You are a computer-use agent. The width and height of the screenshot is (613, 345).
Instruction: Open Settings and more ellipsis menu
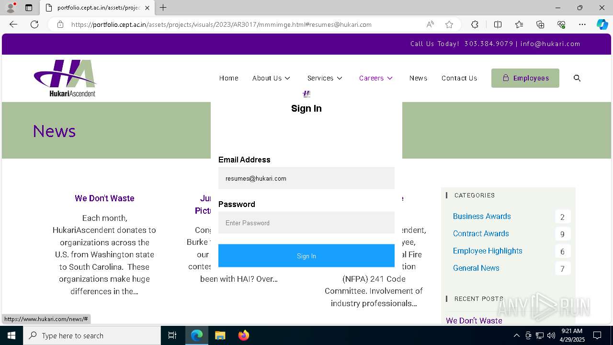[x=582, y=24]
